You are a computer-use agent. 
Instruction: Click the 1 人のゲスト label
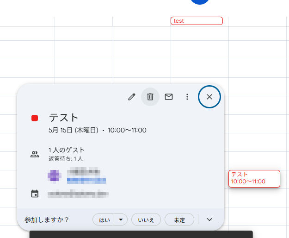(x=67, y=150)
